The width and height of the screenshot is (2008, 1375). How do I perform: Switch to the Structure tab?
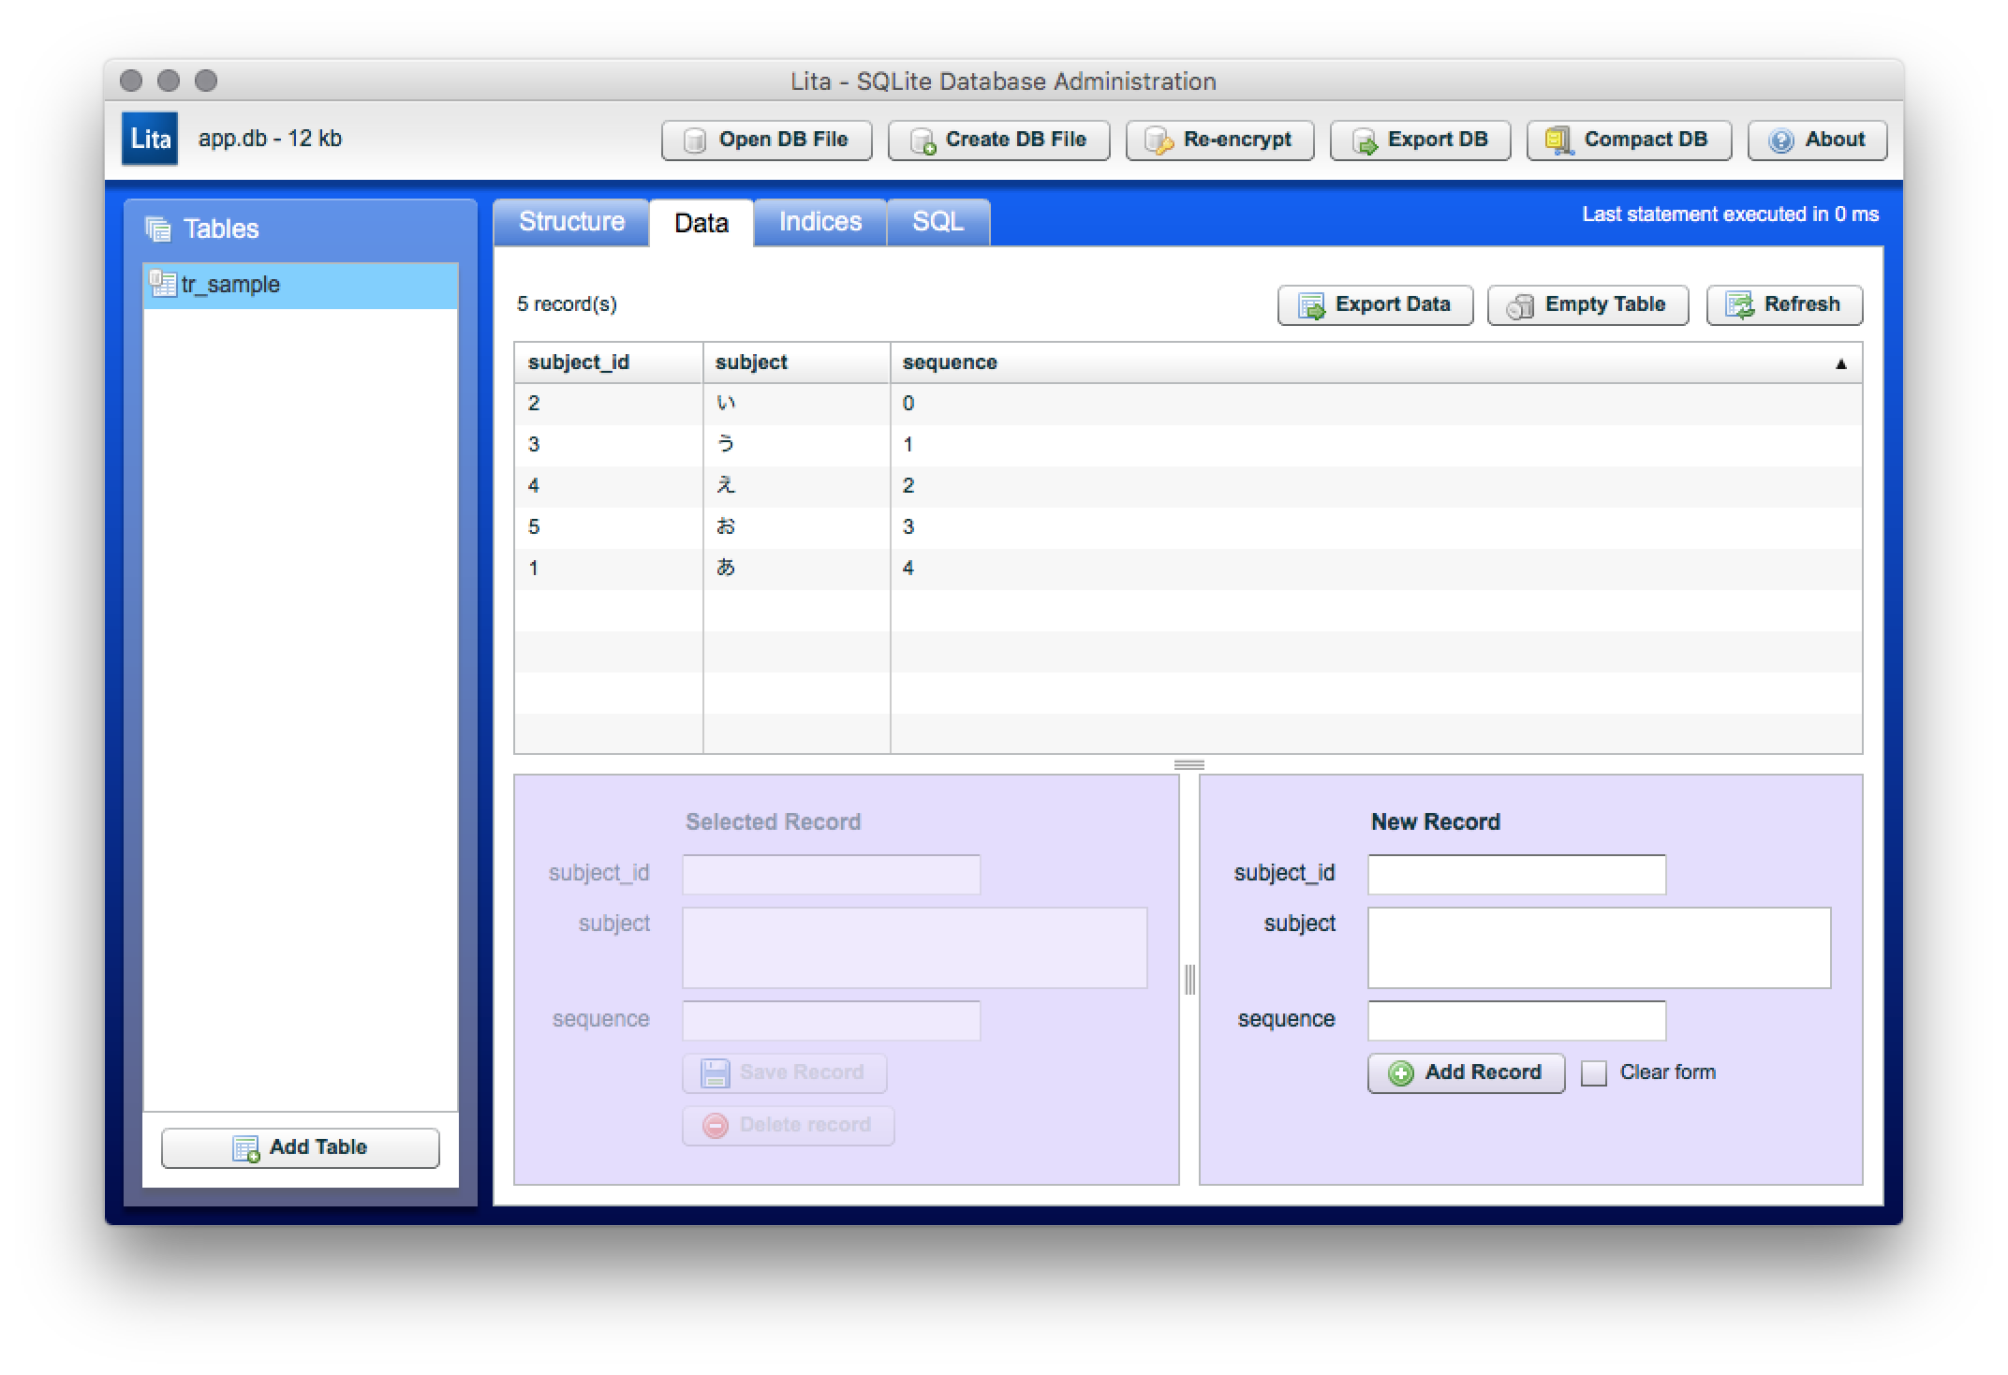coord(572,222)
